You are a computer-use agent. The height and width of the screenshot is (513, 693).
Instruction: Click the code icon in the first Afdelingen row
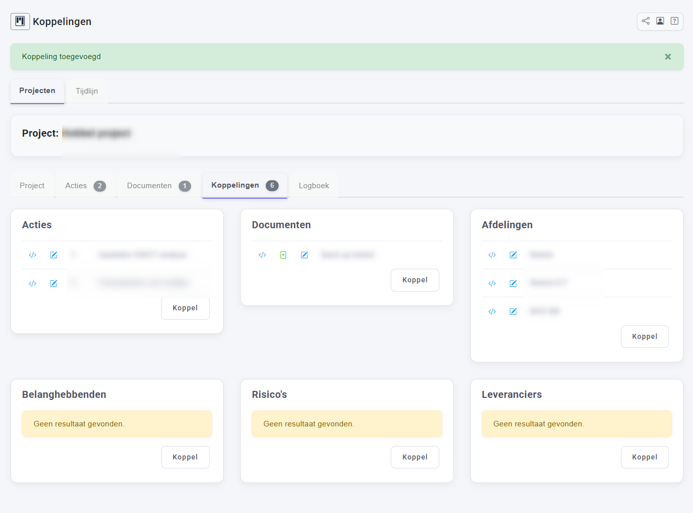492,255
